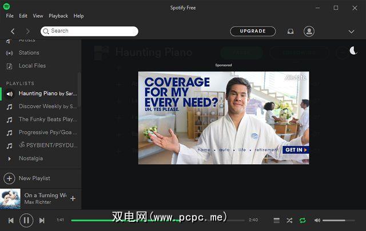Click the album art thumbnail
The width and height of the screenshot is (366, 231).
[x=10, y=199]
